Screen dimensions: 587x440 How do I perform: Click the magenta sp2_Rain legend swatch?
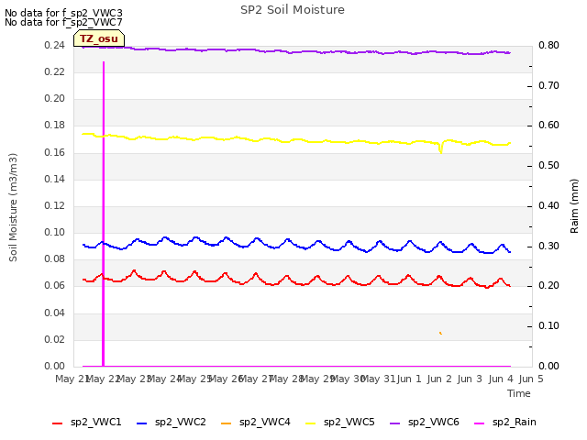479,423
